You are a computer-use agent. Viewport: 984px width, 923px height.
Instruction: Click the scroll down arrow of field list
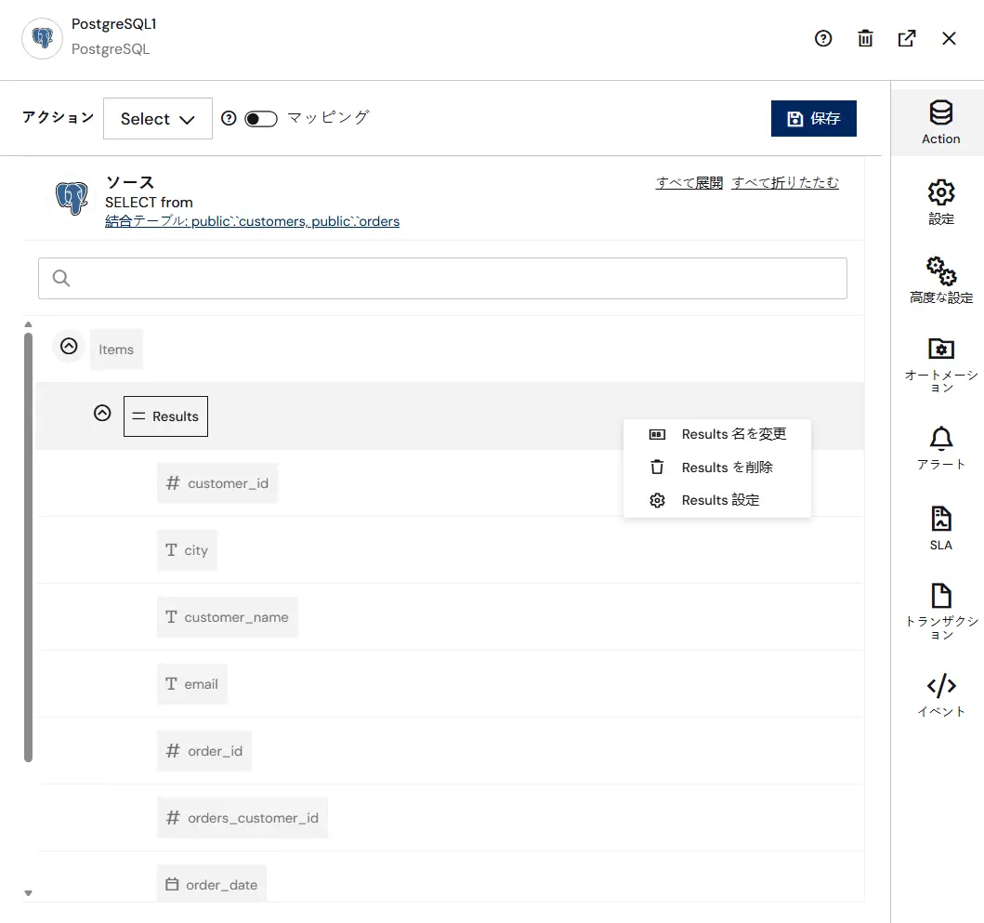pos(28,893)
